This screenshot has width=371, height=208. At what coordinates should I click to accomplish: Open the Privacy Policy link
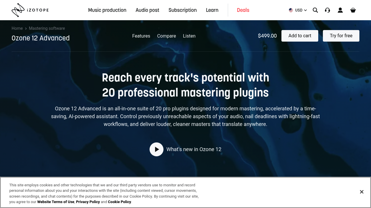click(x=88, y=202)
